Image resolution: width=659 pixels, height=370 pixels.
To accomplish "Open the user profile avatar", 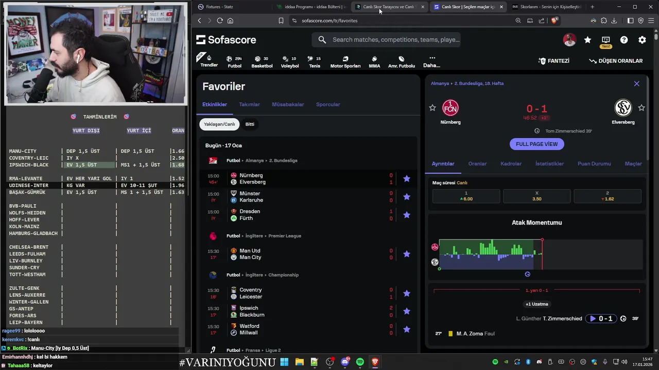I will pyautogui.click(x=569, y=40).
